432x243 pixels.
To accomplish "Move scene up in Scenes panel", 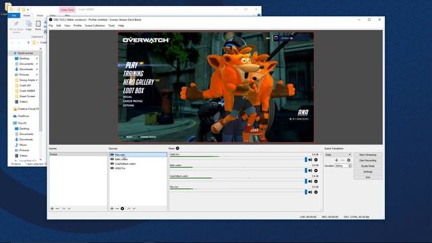I will [63, 209].
